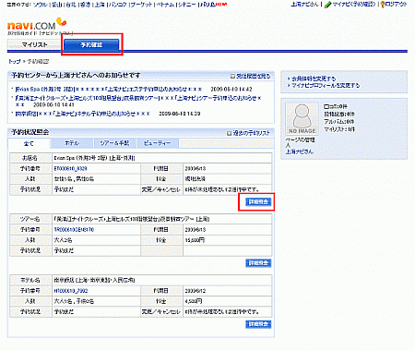Go to 台北 navi link
This screenshot has width=415, height=351.
pos(71,5)
